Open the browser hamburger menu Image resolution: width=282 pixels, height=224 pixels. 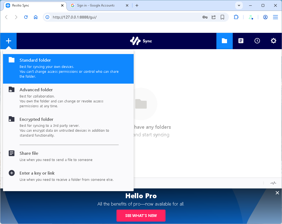click(275, 17)
